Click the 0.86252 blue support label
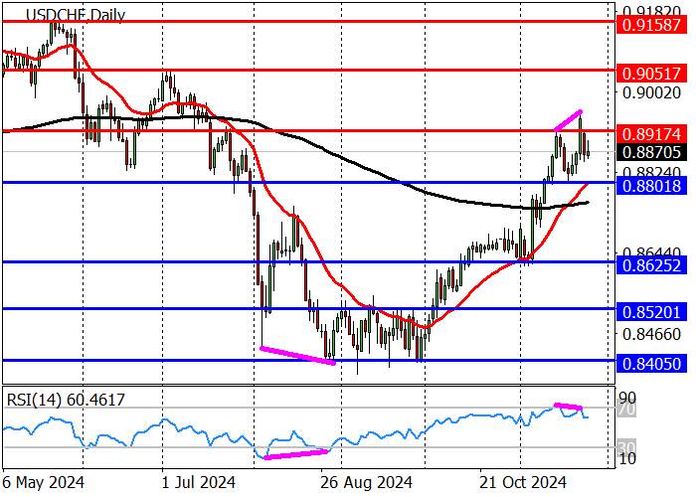The width and height of the screenshot is (696, 497). [x=651, y=265]
